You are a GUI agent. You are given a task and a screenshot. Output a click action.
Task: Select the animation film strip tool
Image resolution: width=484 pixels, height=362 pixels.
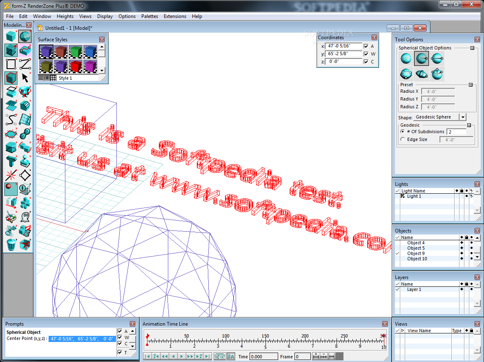click(x=25, y=230)
